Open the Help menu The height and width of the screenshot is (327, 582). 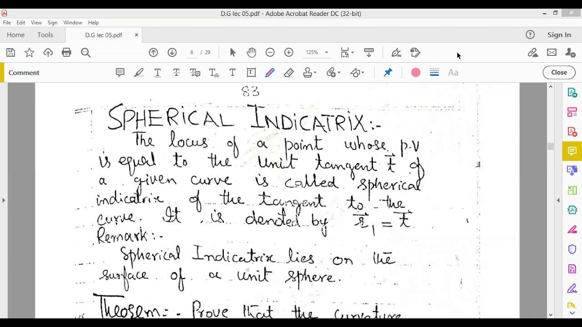[93, 23]
